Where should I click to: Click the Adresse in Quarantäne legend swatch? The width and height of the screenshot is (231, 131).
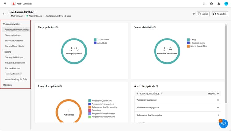[90, 101]
